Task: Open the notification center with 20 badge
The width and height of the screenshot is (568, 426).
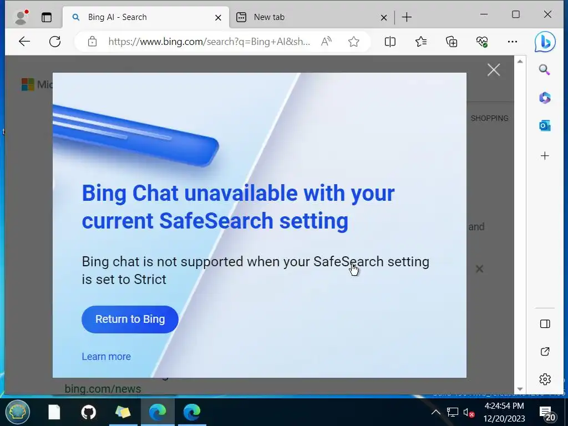Action: (547, 413)
